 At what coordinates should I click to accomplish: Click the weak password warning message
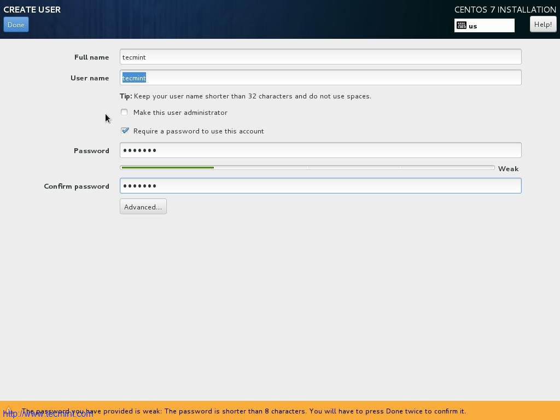click(x=243, y=411)
